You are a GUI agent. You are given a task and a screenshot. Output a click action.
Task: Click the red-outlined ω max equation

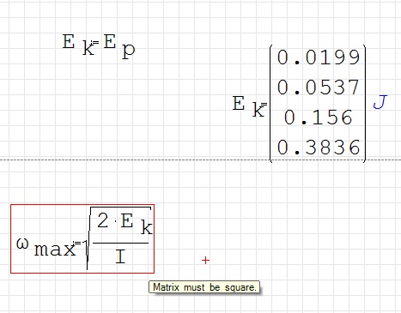(x=82, y=238)
